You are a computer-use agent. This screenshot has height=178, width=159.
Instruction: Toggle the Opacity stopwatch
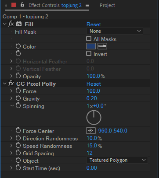[18, 76]
